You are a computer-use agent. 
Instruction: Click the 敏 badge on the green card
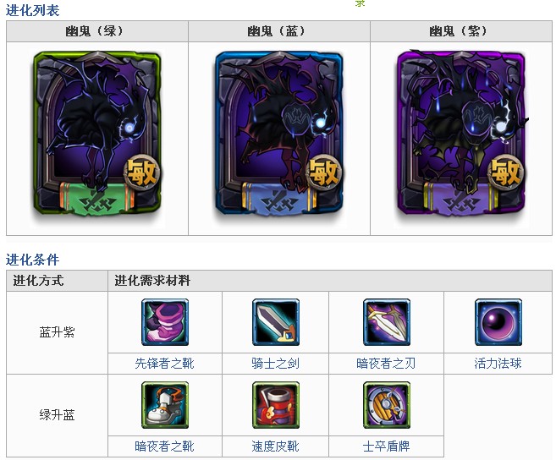142,172
